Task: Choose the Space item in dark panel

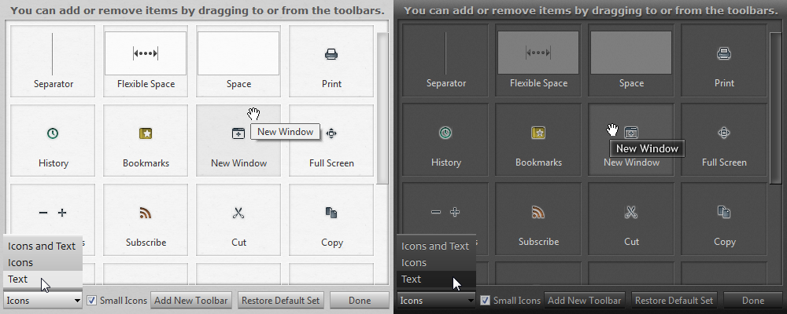Action: tap(631, 60)
